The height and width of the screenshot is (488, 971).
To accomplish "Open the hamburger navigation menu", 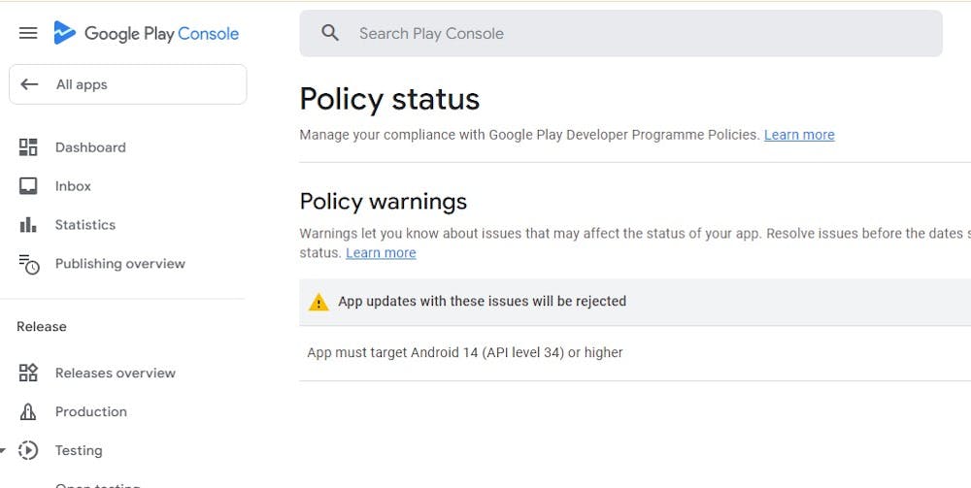I will pos(28,33).
